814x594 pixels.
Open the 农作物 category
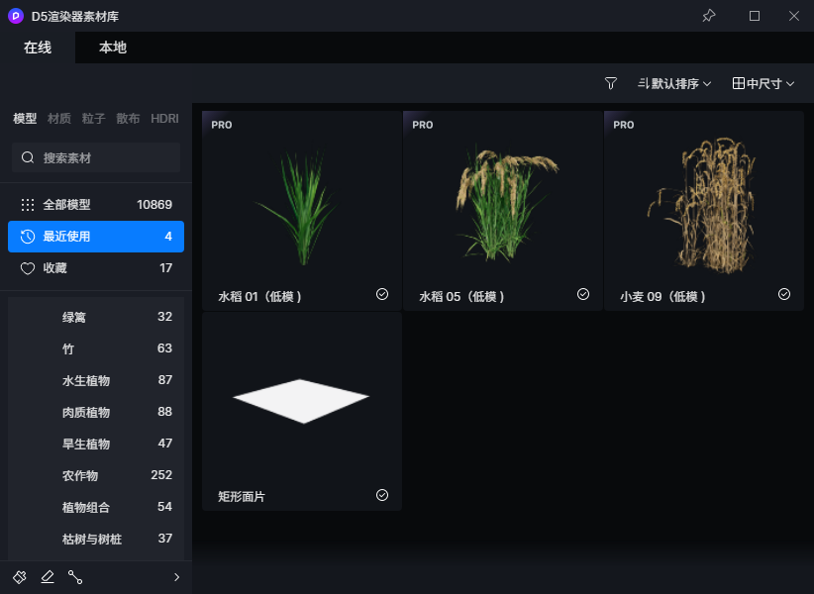coord(96,475)
